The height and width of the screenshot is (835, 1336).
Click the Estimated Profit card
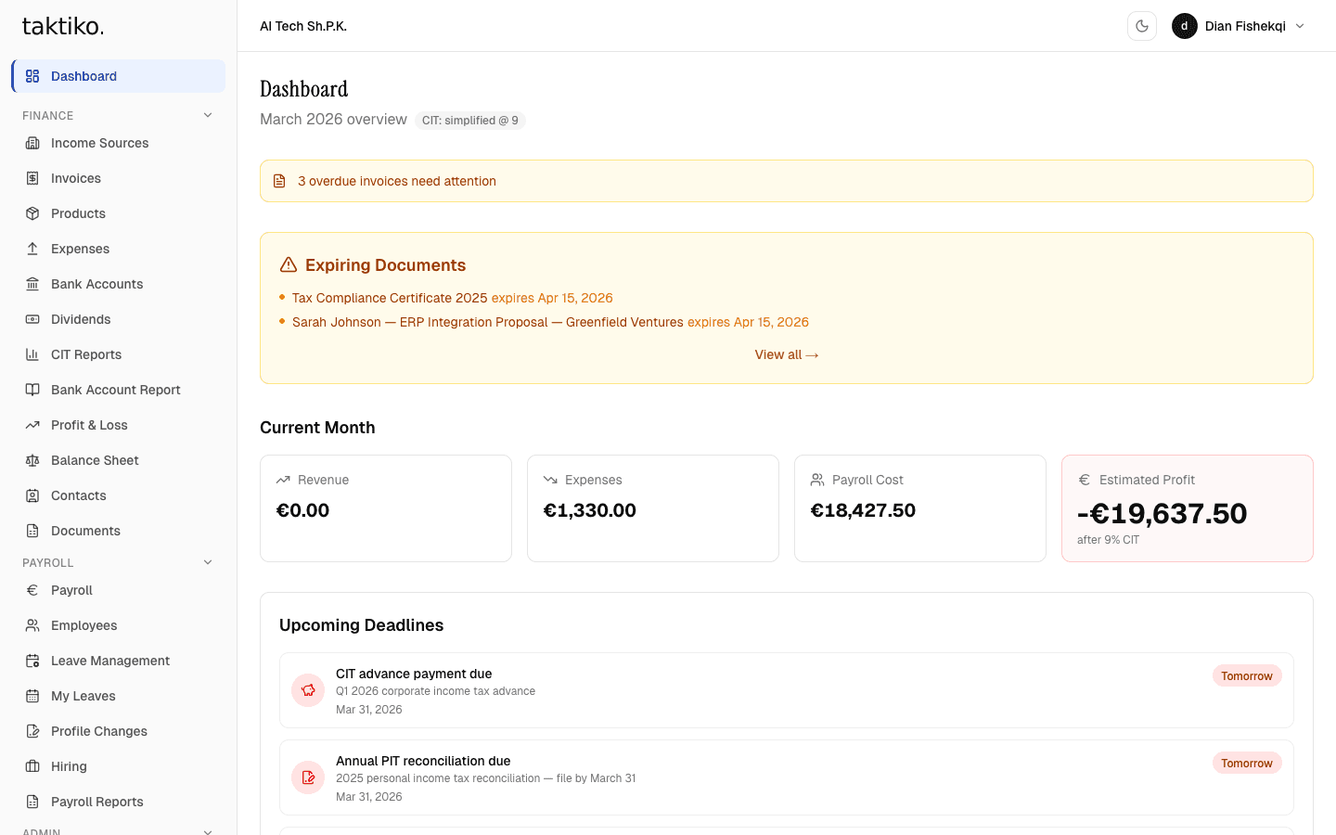point(1187,508)
